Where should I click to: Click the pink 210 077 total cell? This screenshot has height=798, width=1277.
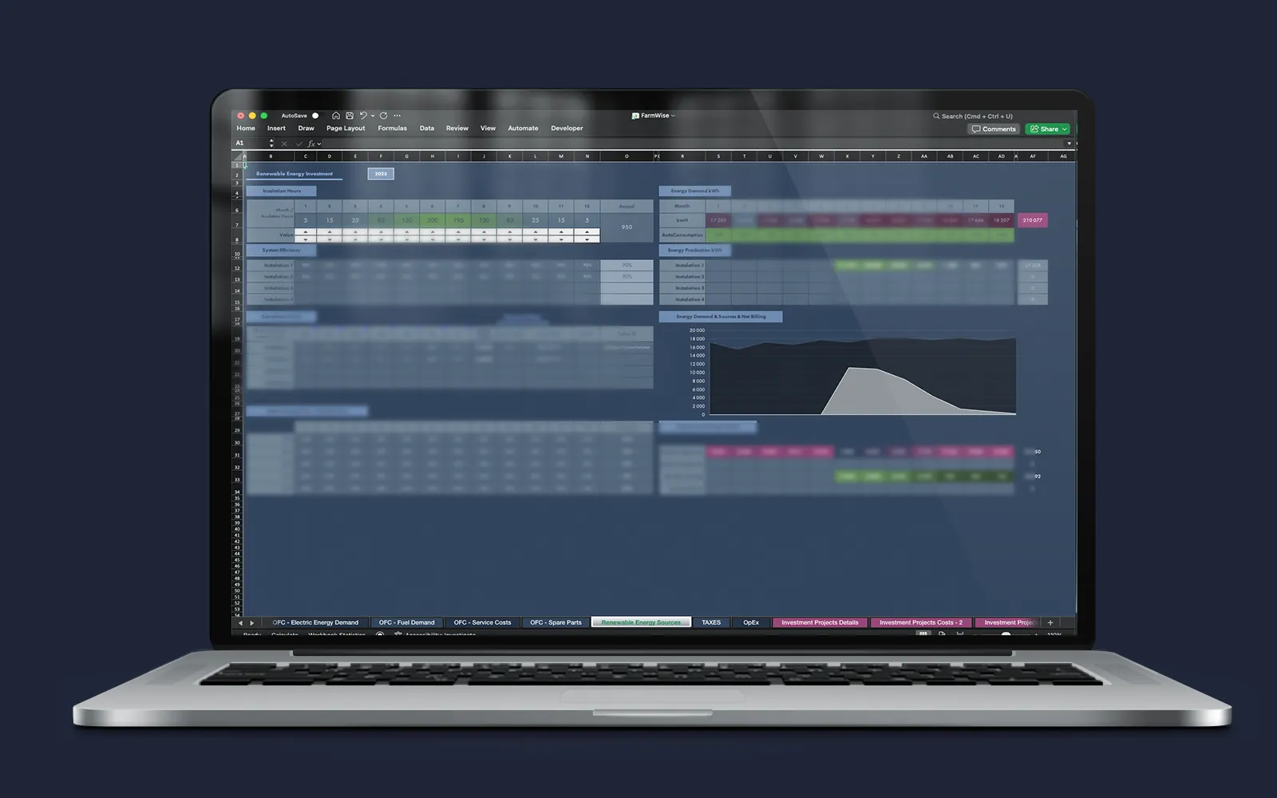[1032, 220]
